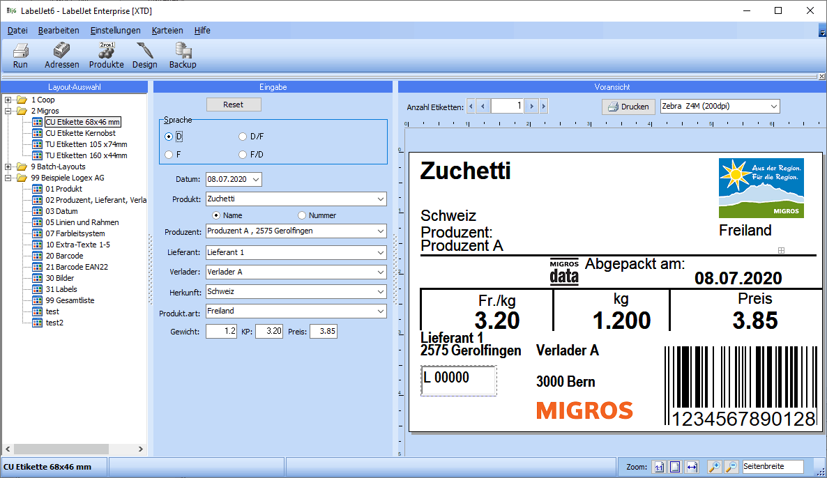Viewport: 827px width, 478px height.
Task: Collapse the 99 Beispiele Logex AG node
Action: point(8,178)
